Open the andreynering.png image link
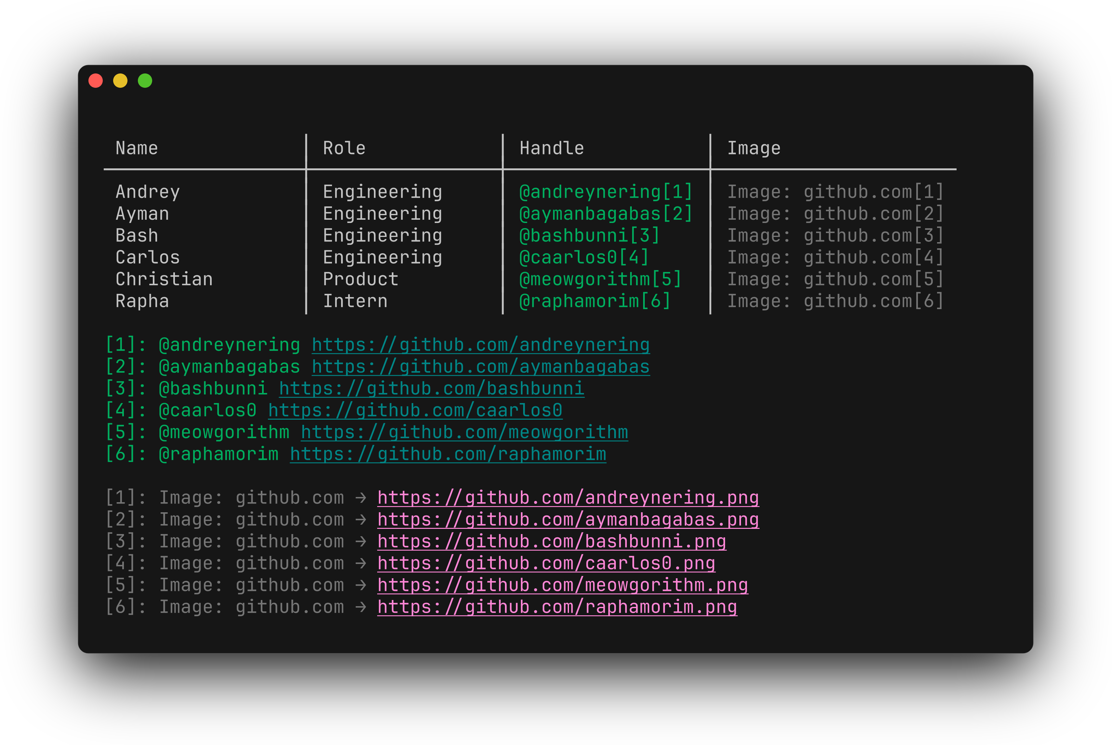 tap(568, 498)
